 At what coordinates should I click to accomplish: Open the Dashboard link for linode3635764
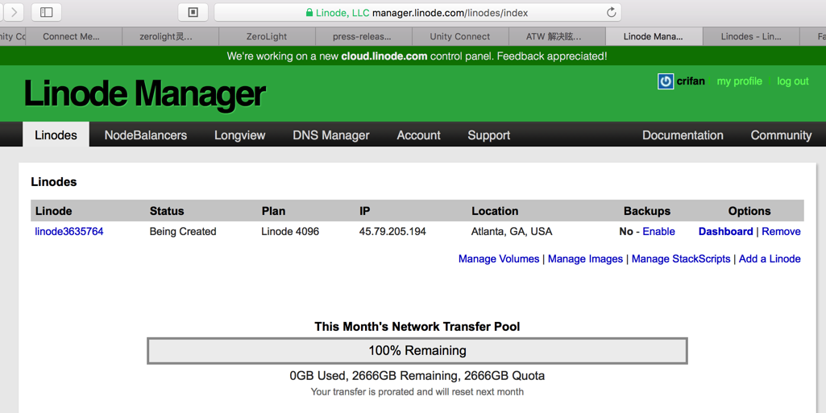tap(725, 232)
